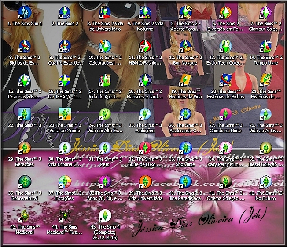Select the 21. The Sims Histórias de icon

[266, 80]
